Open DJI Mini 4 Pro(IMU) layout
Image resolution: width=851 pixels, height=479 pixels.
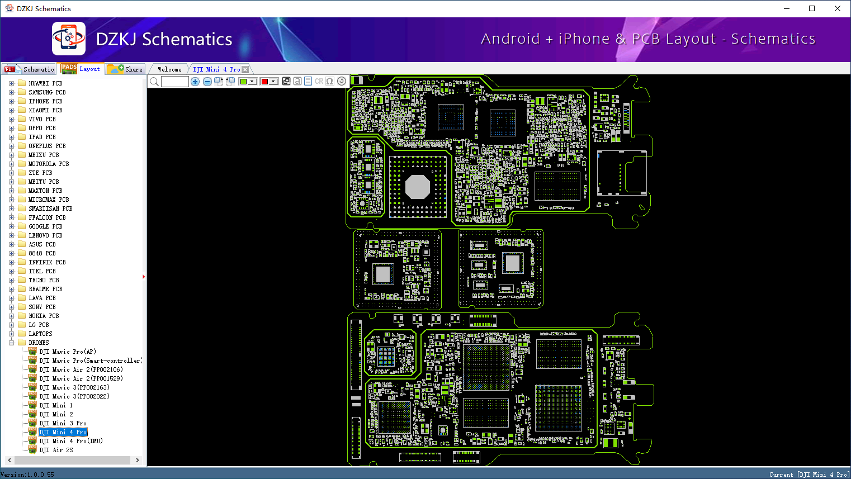(71, 441)
